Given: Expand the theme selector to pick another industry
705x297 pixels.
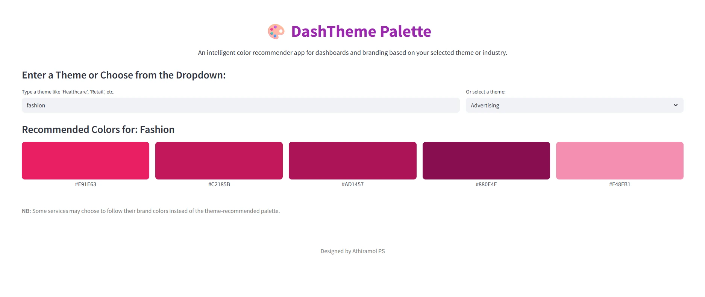Looking at the screenshot, I should click(x=574, y=105).
